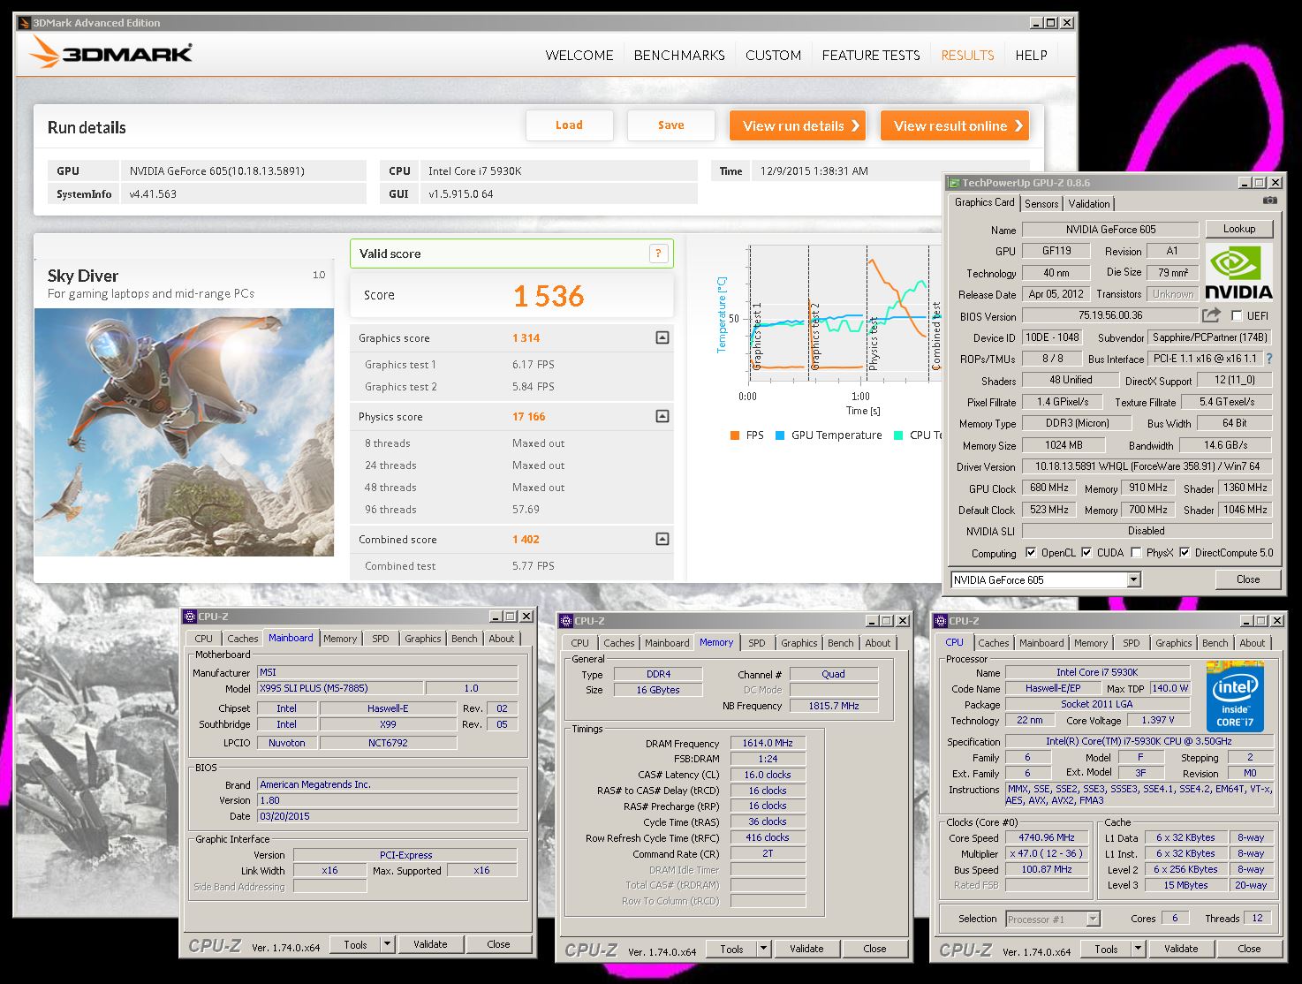Click title bar icon of CPU-Z CPU window

coord(941,621)
